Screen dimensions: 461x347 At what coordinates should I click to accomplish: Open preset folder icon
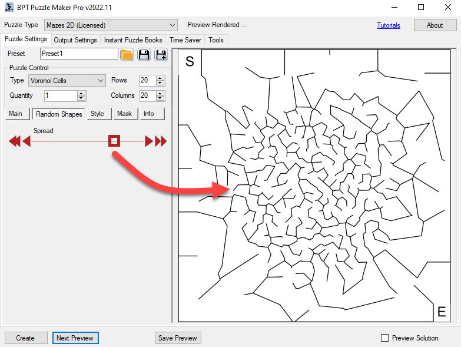(127, 55)
